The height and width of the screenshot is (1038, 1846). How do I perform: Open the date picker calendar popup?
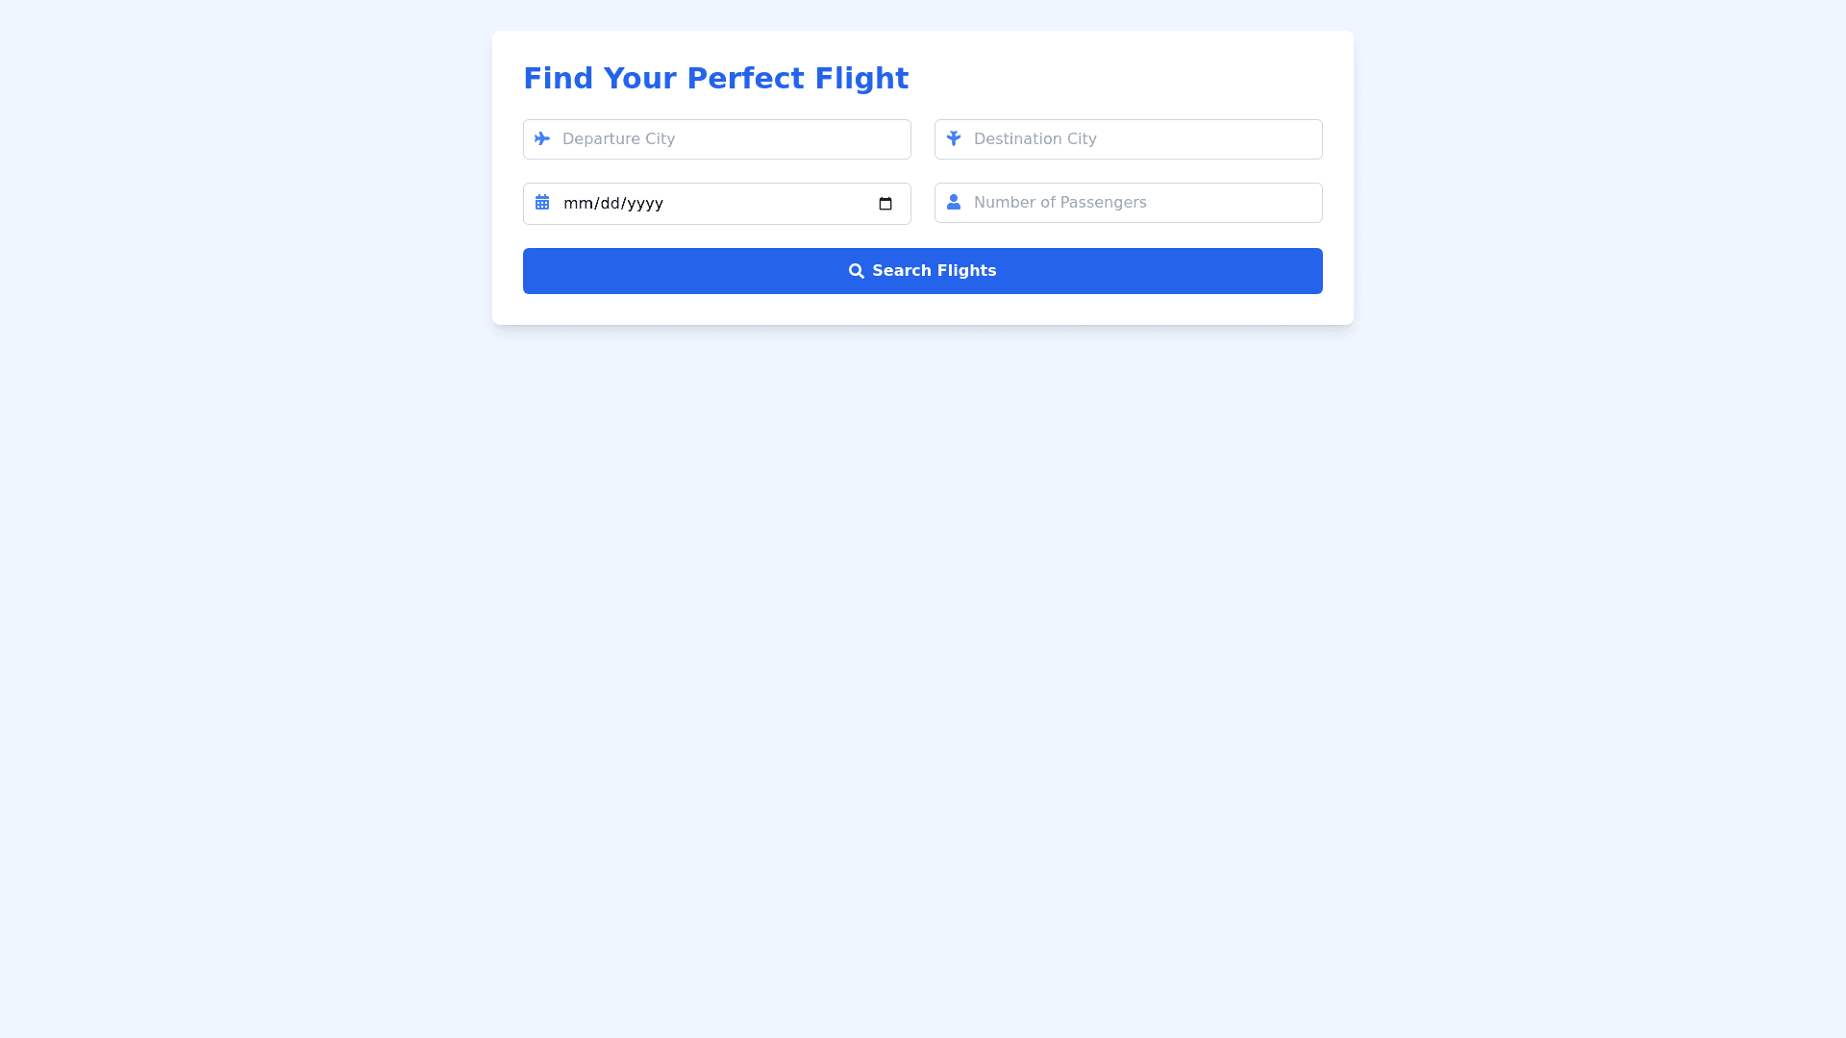coord(886,204)
